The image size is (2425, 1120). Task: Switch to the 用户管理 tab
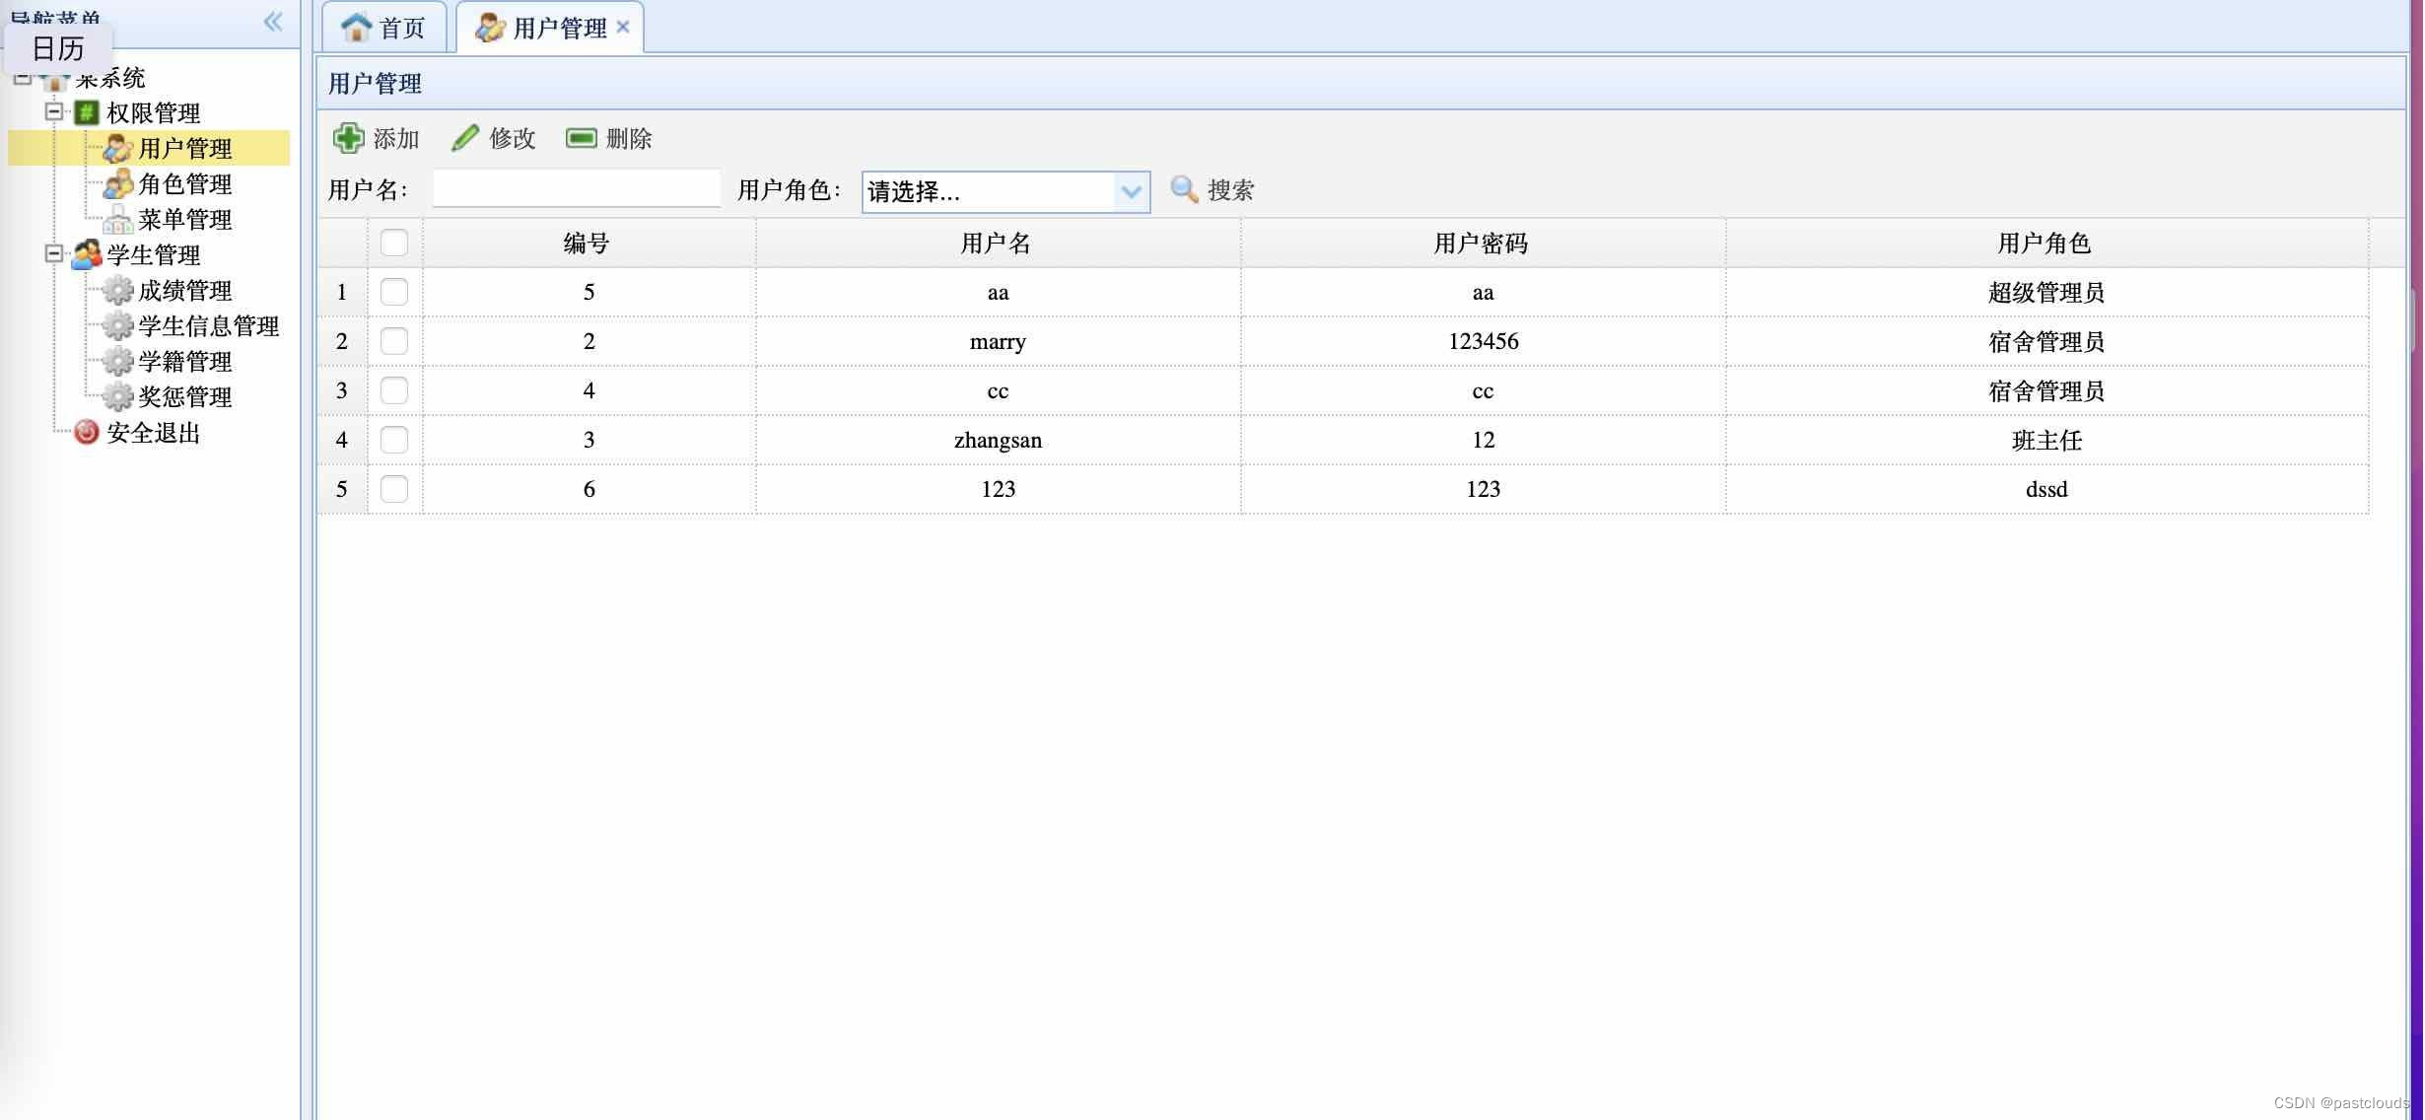[x=550, y=28]
